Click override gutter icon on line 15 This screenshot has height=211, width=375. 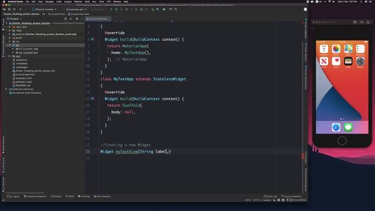(x=93, y=98)
